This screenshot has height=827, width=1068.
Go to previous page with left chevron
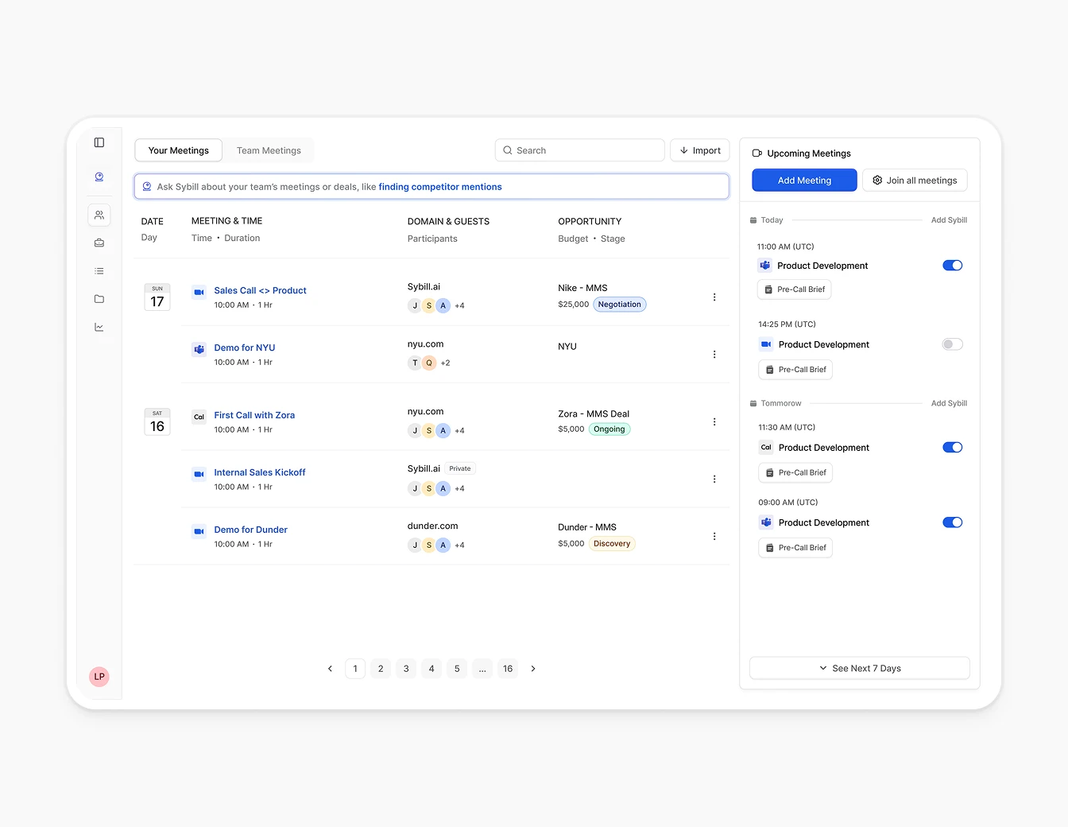pyautogui.click(x=330, y=669)
